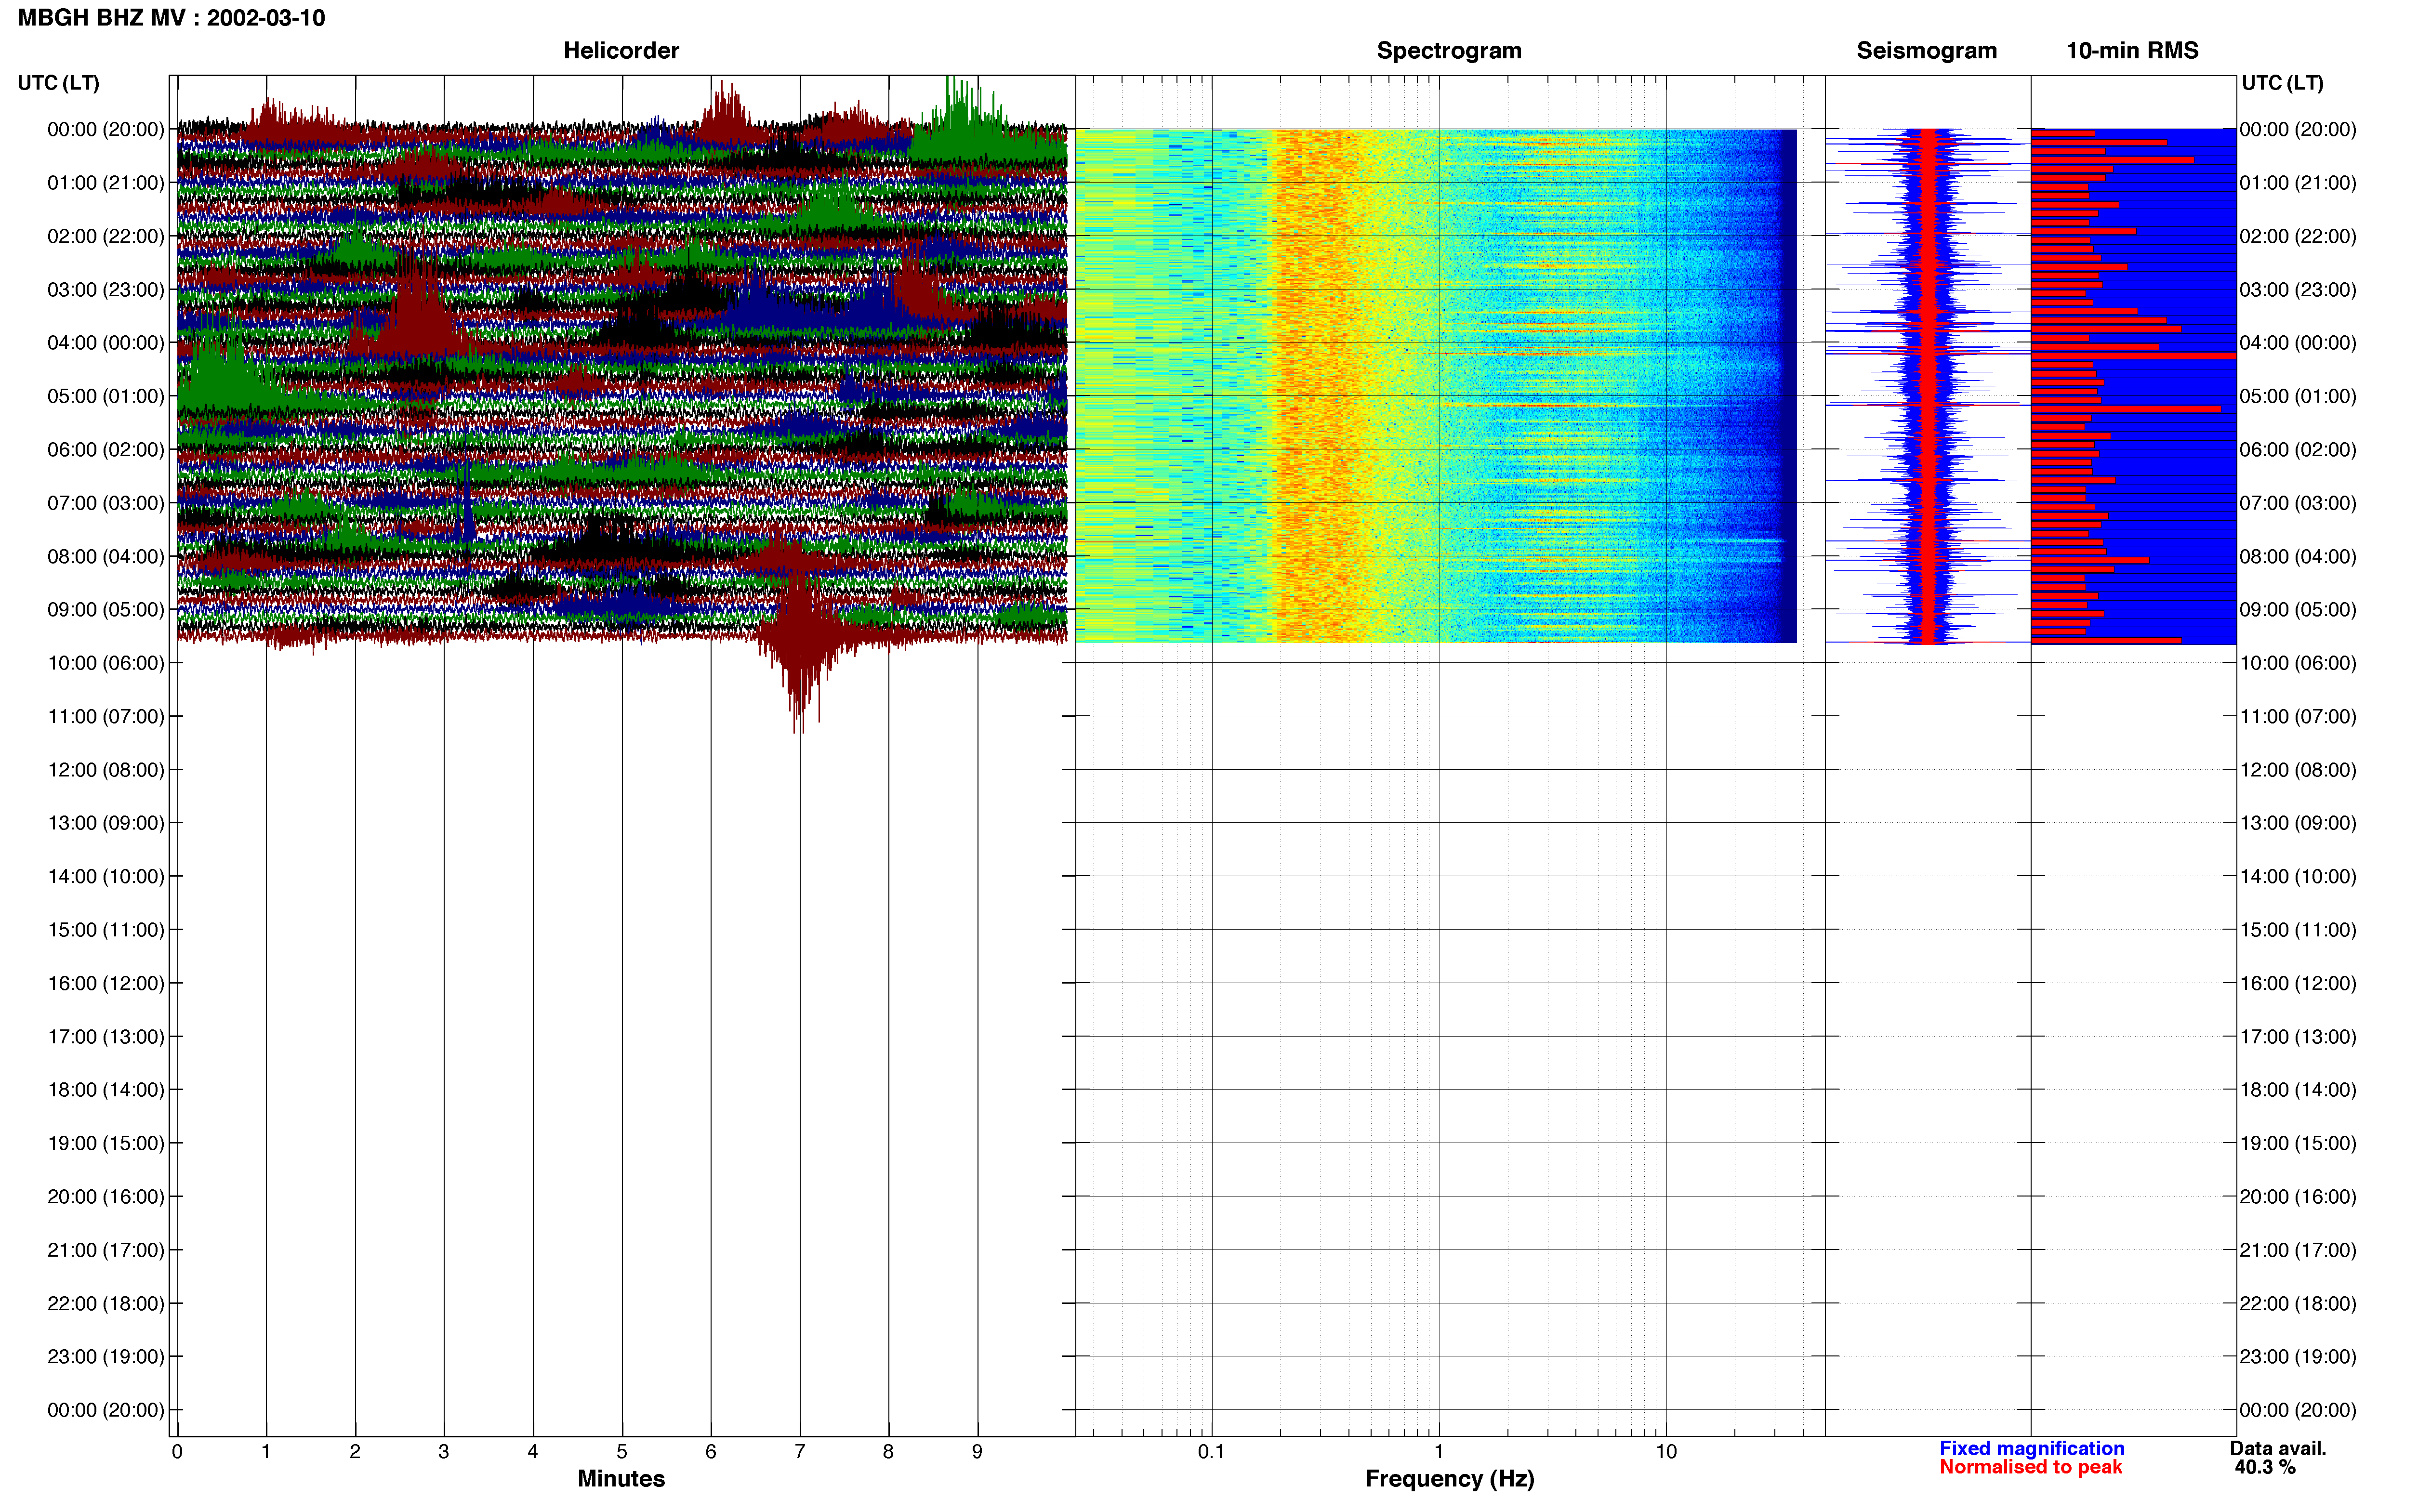
Task: Click 09:00 (05:00) on the Helicorder time axis
Action: coord(106,610)
